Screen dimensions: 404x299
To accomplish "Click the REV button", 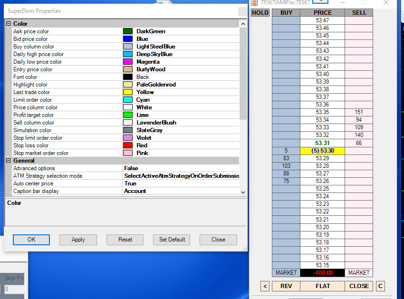I will pyautogui.click(x=286, y=286).
